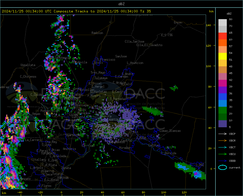
Task: Select the purple 5 dBZ color swatch
Action: point(222,124)
